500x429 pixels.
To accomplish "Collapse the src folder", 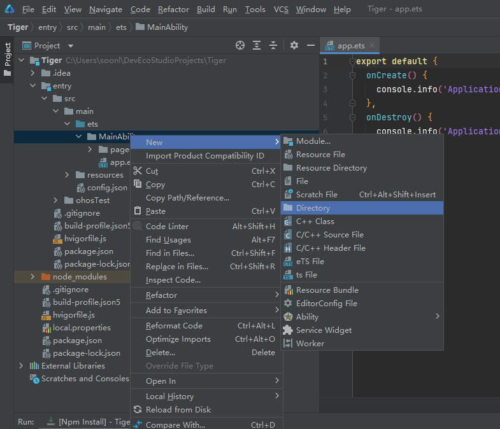I will pos(45,98).
